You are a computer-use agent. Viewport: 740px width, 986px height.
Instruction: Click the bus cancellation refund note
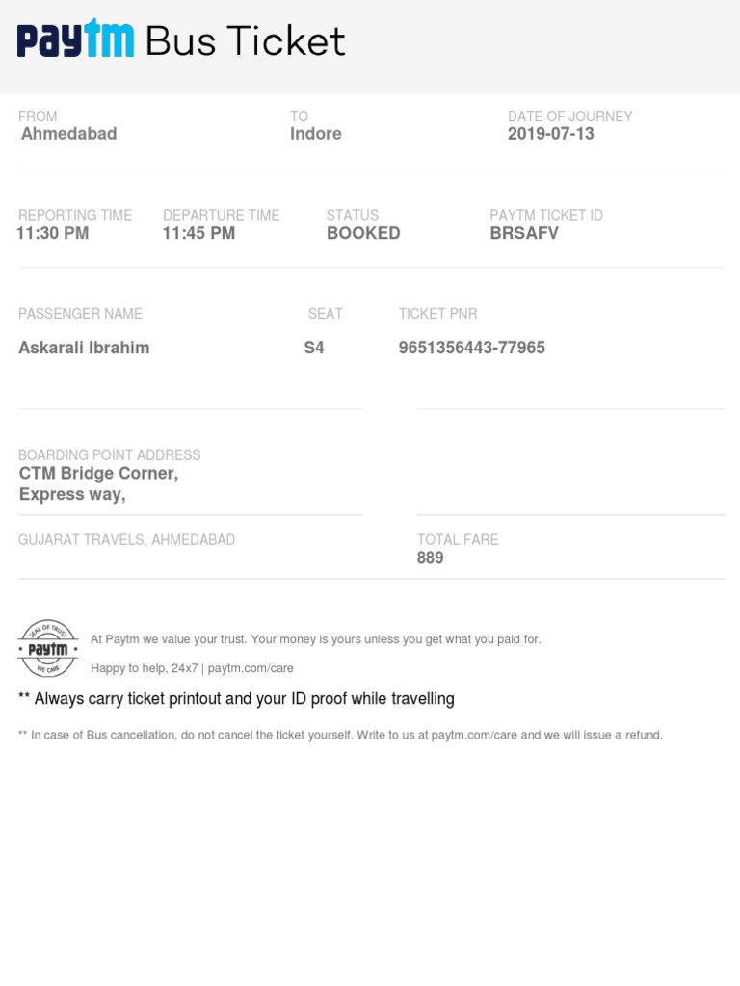coord(340,736)
